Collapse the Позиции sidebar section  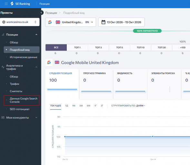[x=36, y=34]
